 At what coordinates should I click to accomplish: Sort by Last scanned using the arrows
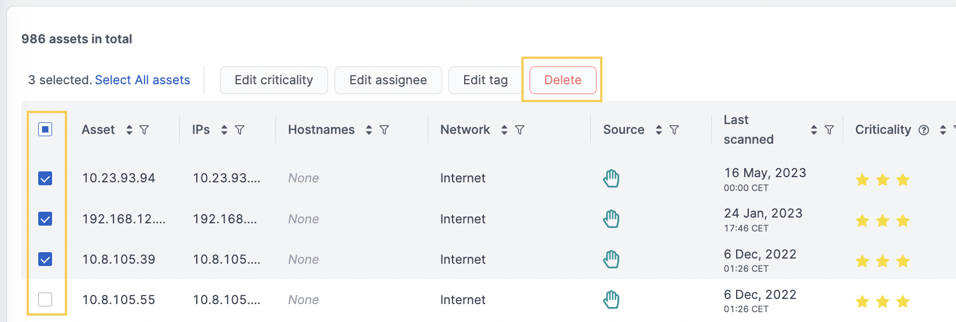point(814,130)
